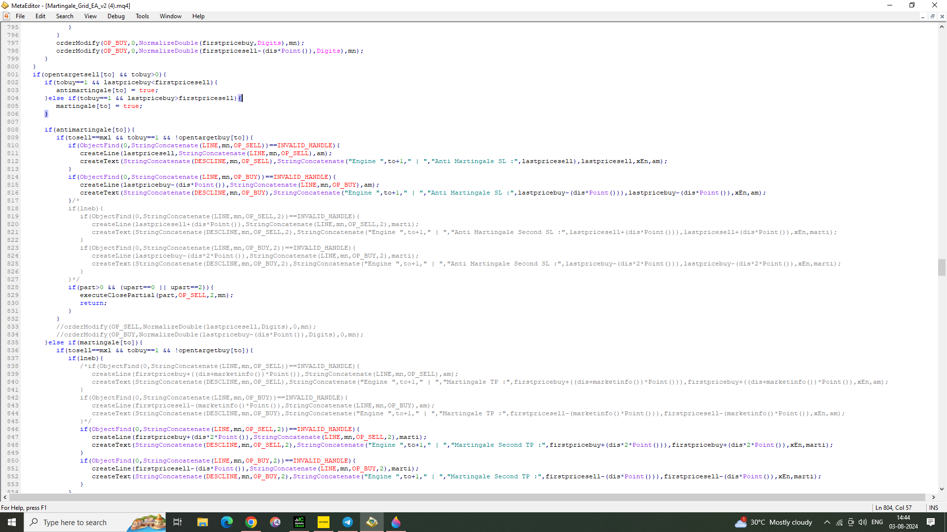Open the clock and calendar flyout
This screenshot has width=947, height=532.
click(904, 522)
